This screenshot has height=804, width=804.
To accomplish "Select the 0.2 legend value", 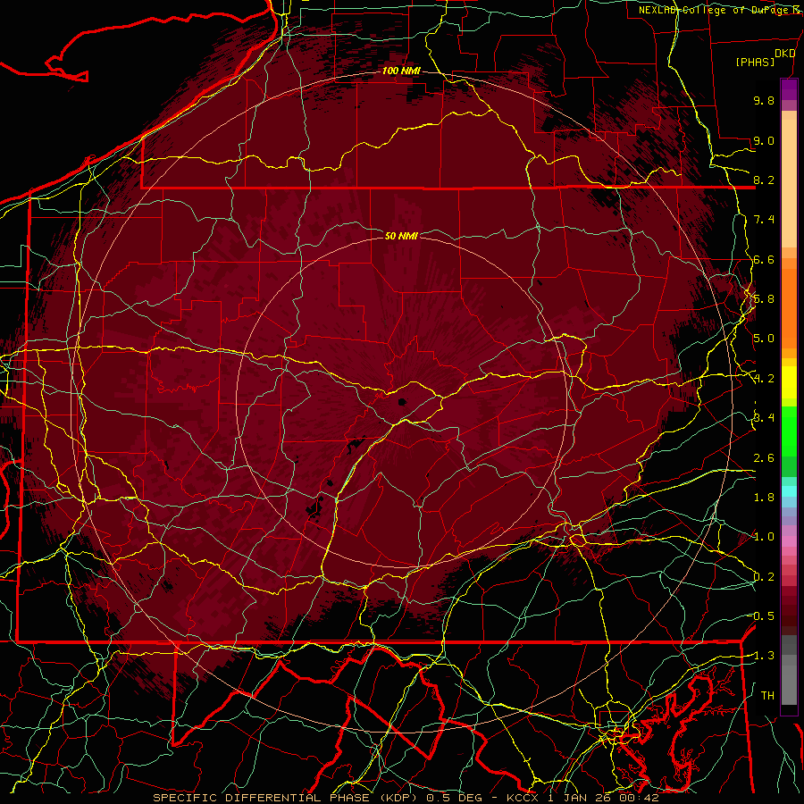I will pyautogui.click(x=764, y=577).
